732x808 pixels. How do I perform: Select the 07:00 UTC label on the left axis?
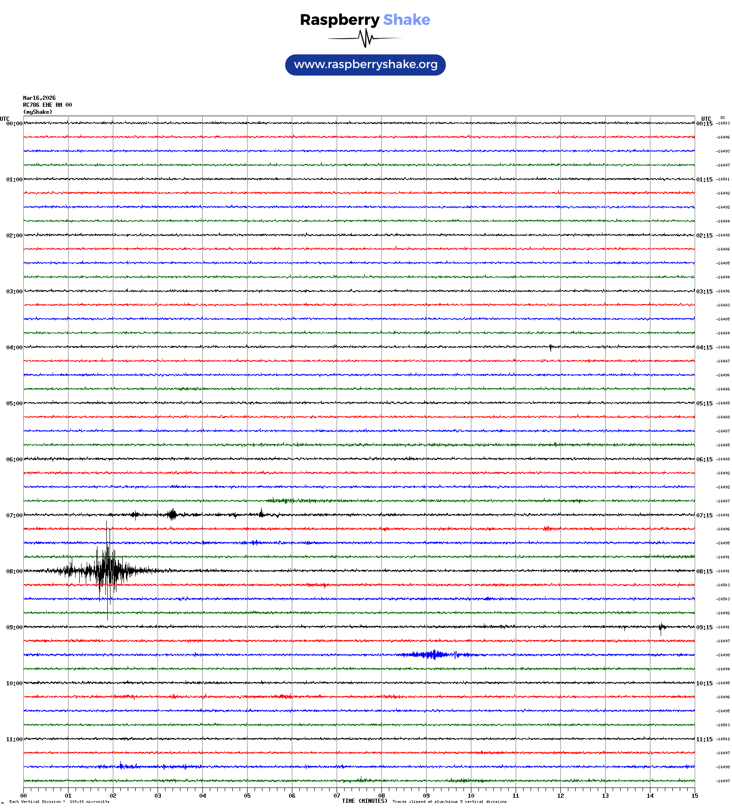(14, 515)
